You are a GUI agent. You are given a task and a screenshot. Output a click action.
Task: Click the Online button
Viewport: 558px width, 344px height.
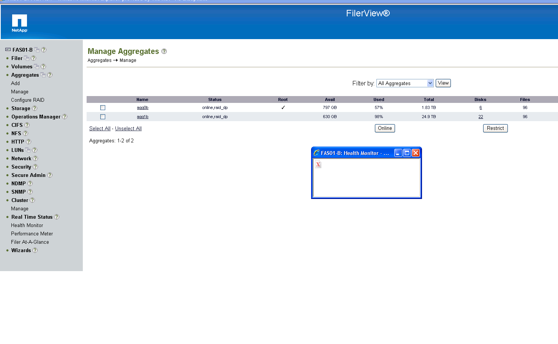point(385,128)
